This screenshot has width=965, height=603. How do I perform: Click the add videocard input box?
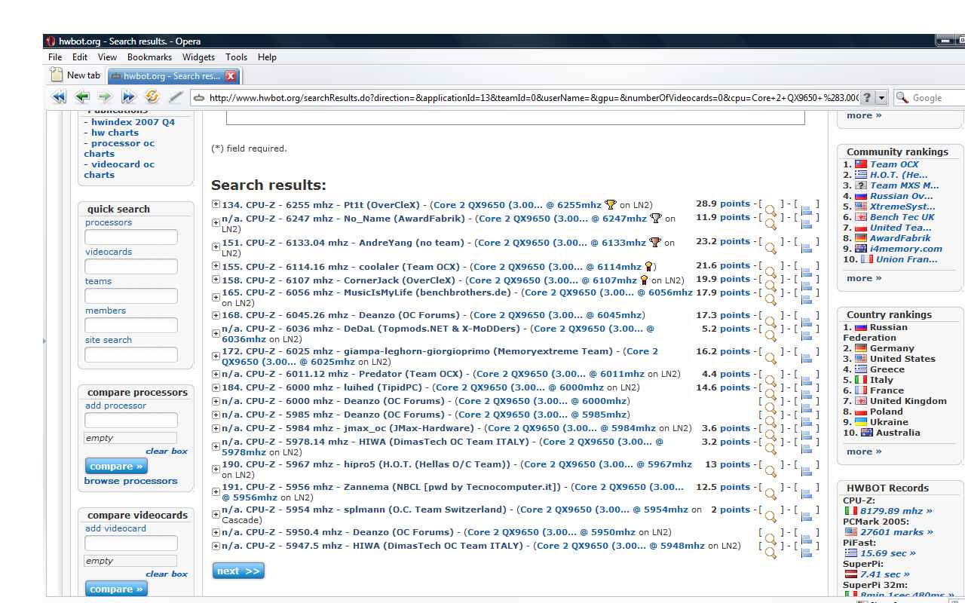point(131,543)
